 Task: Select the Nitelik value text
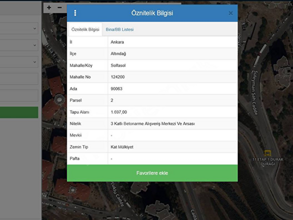[152, 124]
